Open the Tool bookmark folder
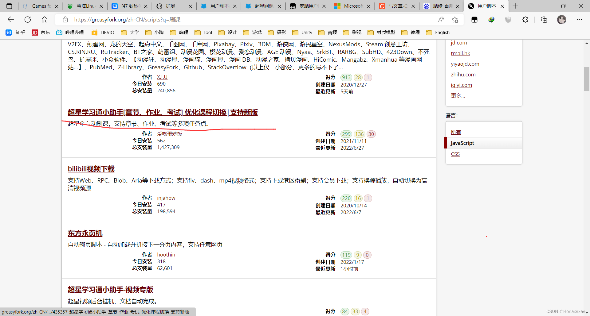Image resolution: width=590 pixels, height=316 pixels. click(x=203, y=33)
